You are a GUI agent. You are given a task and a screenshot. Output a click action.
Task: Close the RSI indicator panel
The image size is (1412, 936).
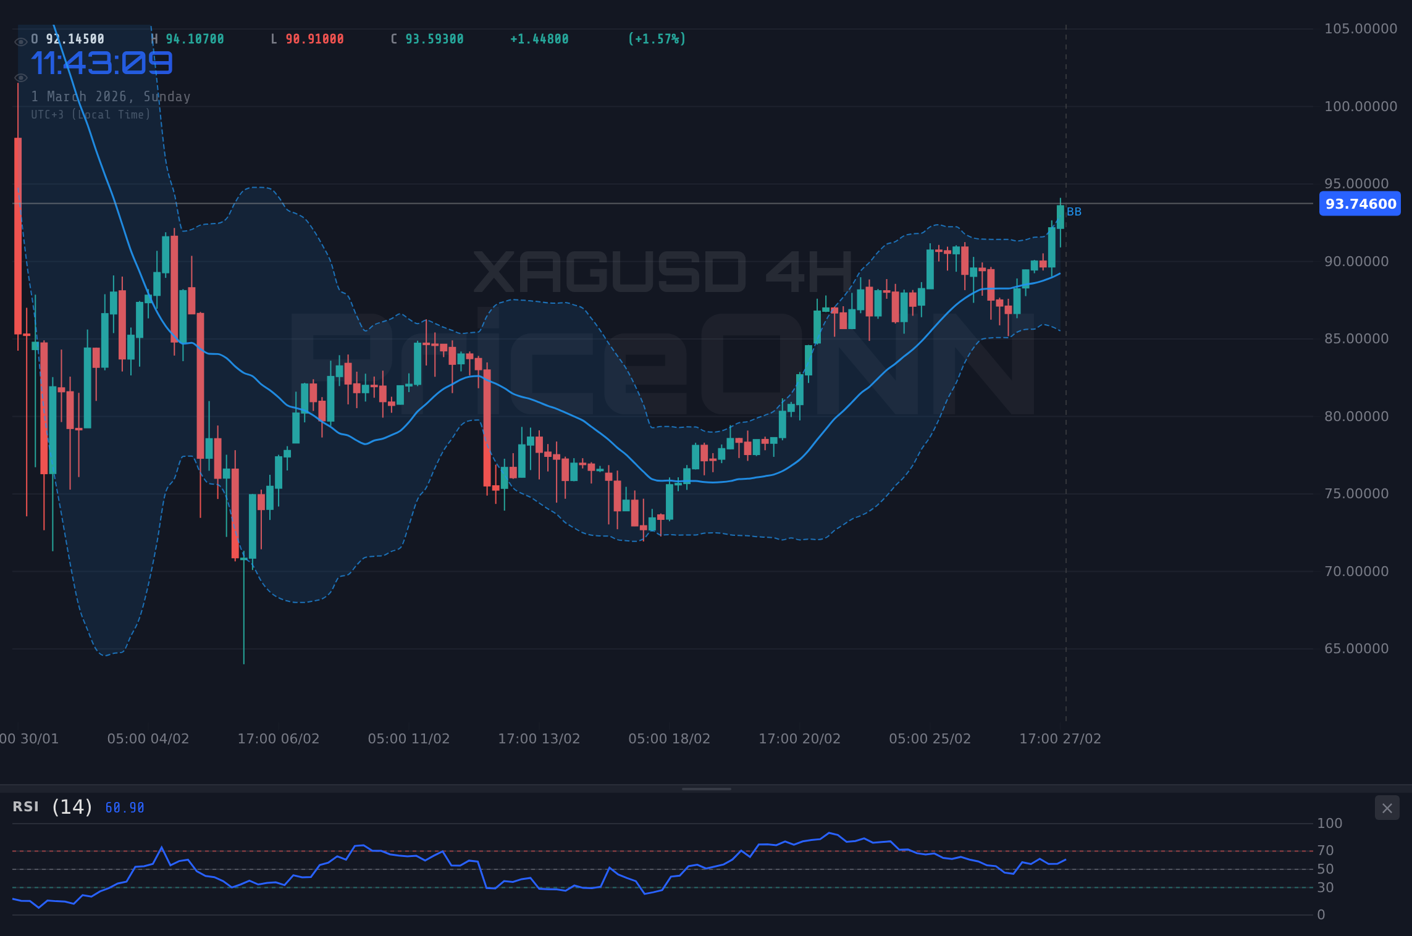[1387, 808]
